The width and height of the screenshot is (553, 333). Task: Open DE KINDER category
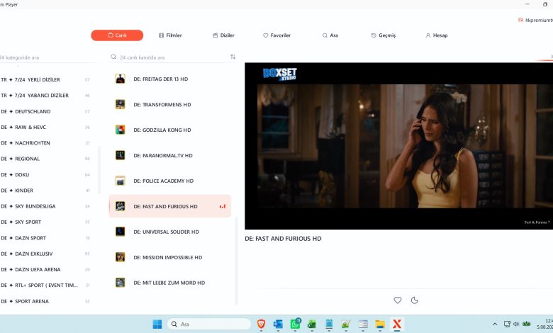click(45, 191)
